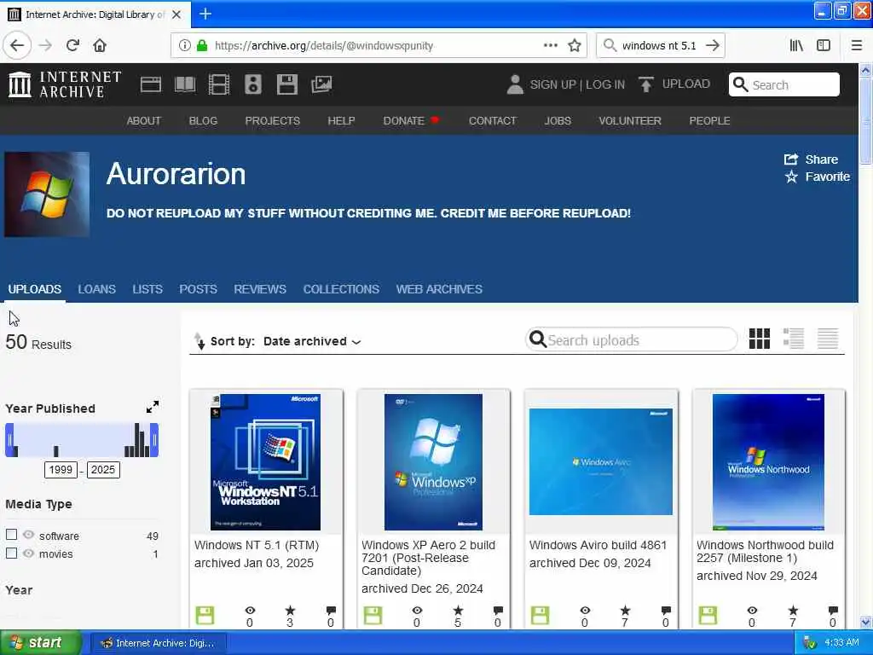873x655 pixels.
Task: Expand the Year Published histogram
Action: (x=153, y=407)
